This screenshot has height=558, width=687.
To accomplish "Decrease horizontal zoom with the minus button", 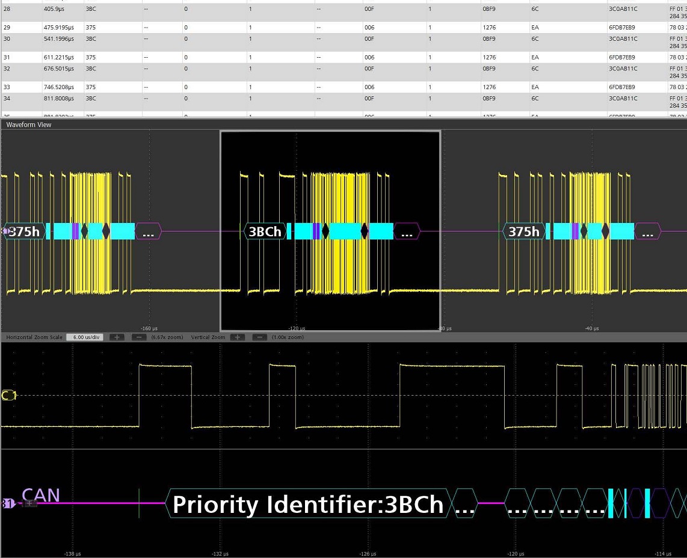I will [138, 337].
